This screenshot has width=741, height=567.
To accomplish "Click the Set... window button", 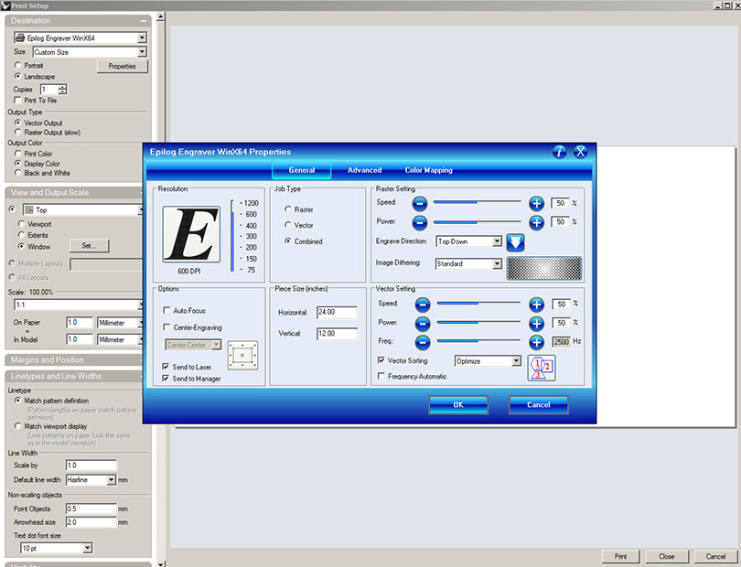I will tap(89, 246).
